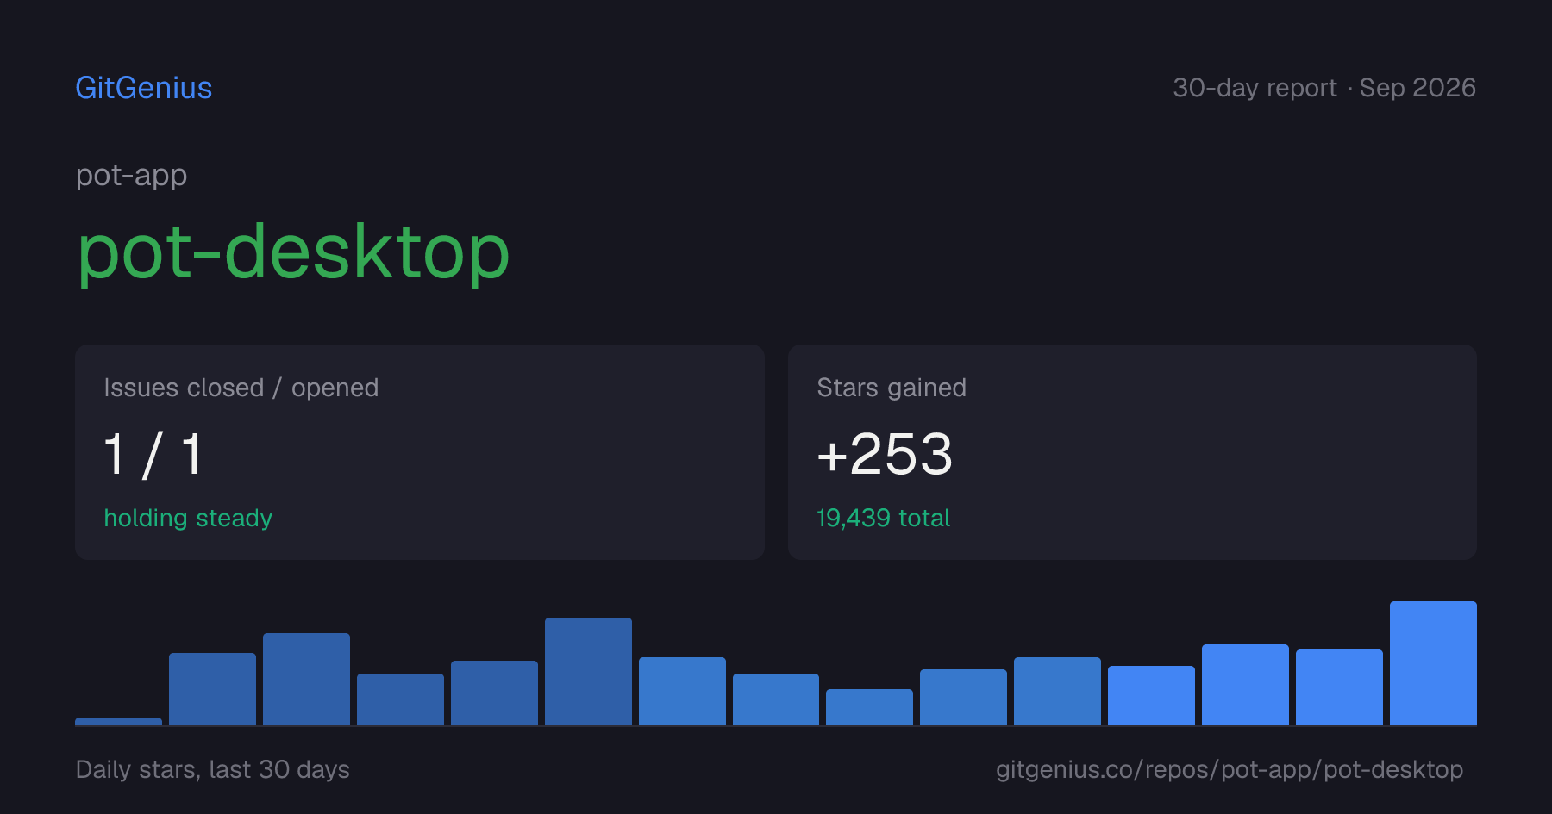This screenshot has width=1552, height=814.
Task: Open the Issues closed / opened card
Action: coord(420,452)
